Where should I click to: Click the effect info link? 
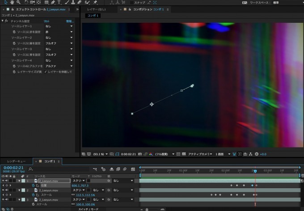[70, 21]
